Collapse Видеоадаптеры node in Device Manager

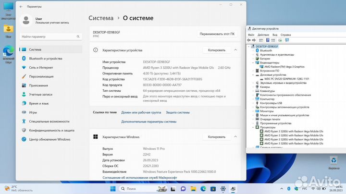point(253,62)
